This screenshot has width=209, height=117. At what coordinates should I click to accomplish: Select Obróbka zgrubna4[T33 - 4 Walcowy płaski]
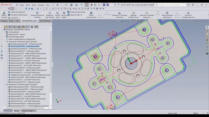(26, 49)
